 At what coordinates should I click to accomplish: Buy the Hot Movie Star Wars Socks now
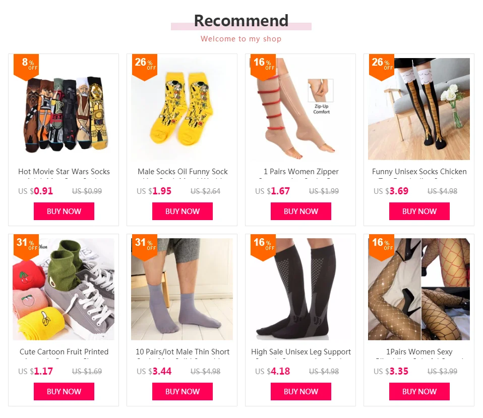(x=64, y=212)
